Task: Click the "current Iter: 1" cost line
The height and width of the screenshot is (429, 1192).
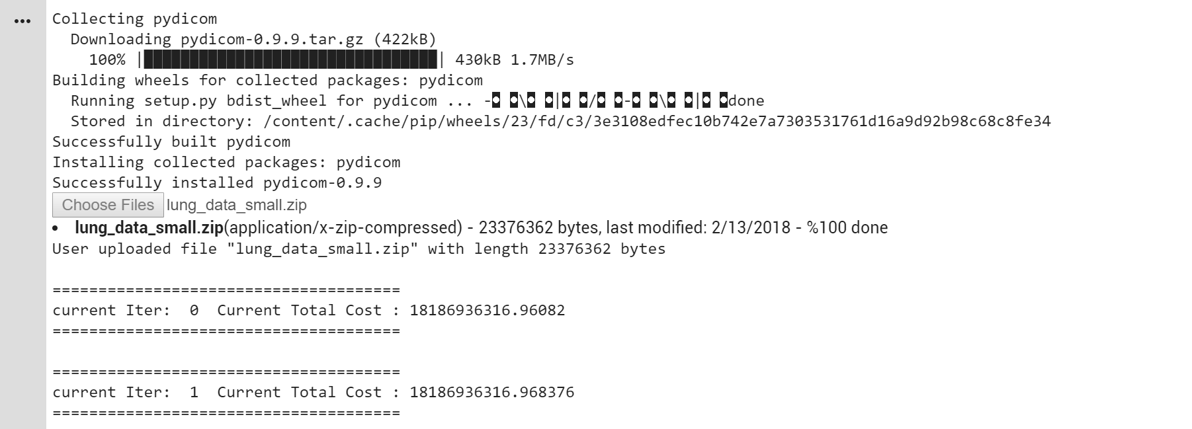Action: 313,393
